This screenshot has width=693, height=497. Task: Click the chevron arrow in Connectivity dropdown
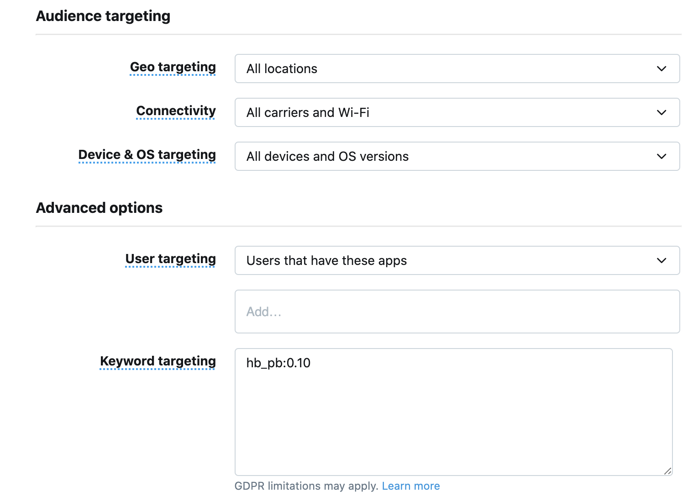tap(661, 113)
